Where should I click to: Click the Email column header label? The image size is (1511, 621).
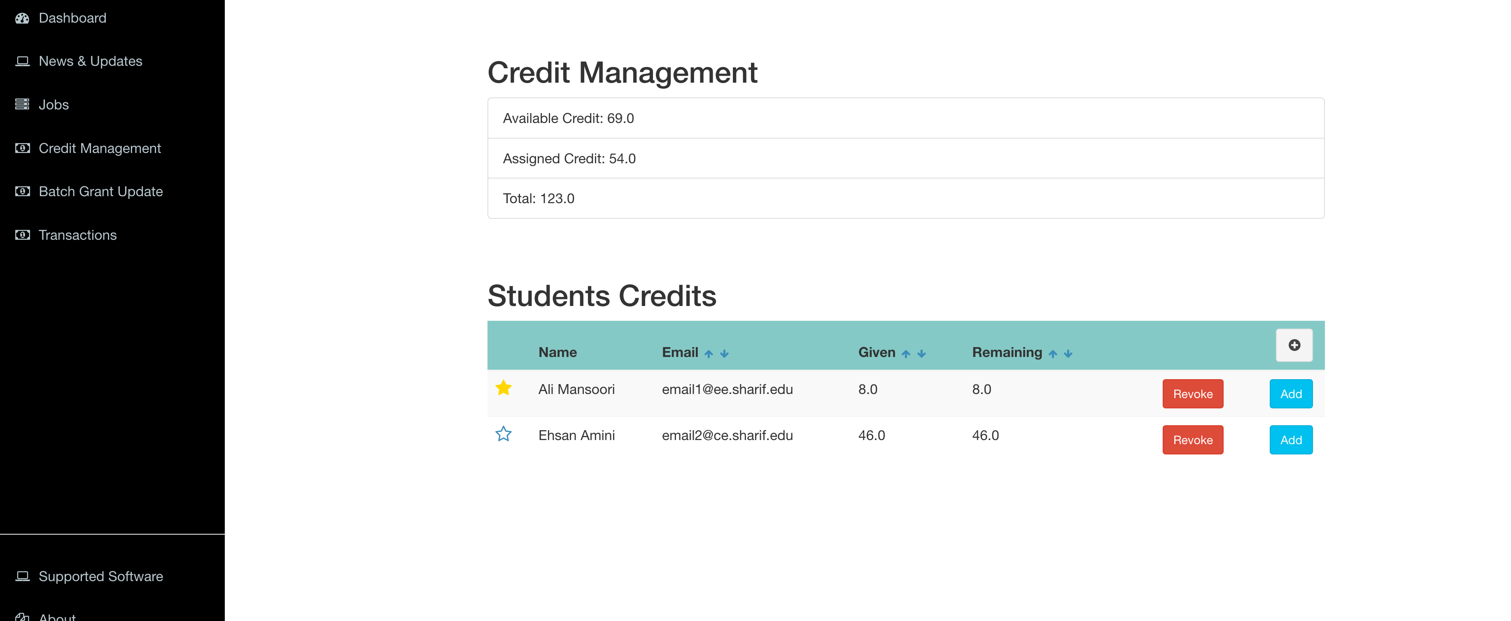point(680,352)
